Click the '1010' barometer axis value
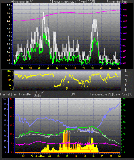 click(125, 21)
